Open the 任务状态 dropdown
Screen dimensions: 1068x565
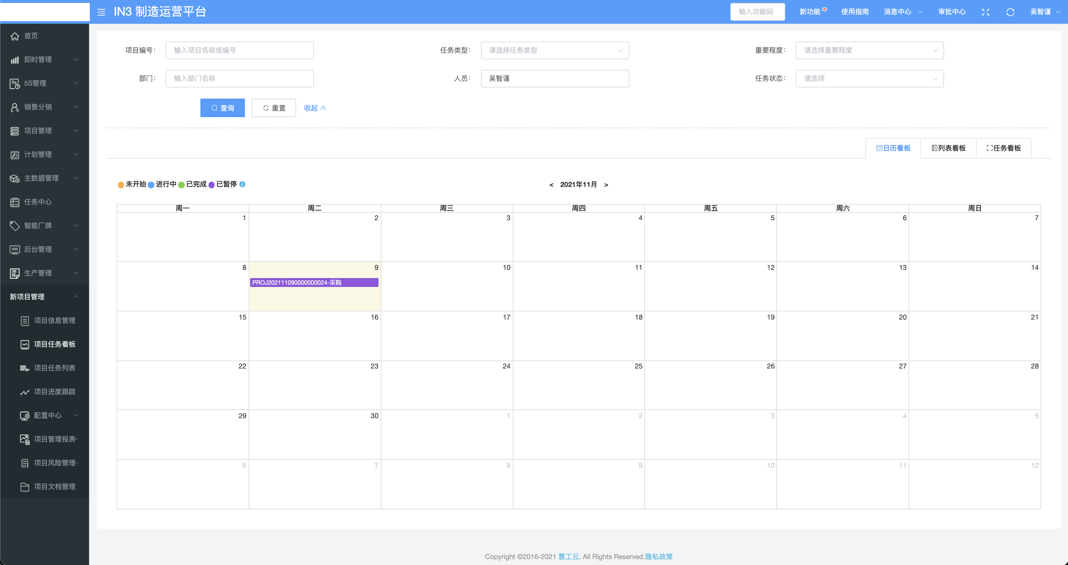[x=869, y=78]
